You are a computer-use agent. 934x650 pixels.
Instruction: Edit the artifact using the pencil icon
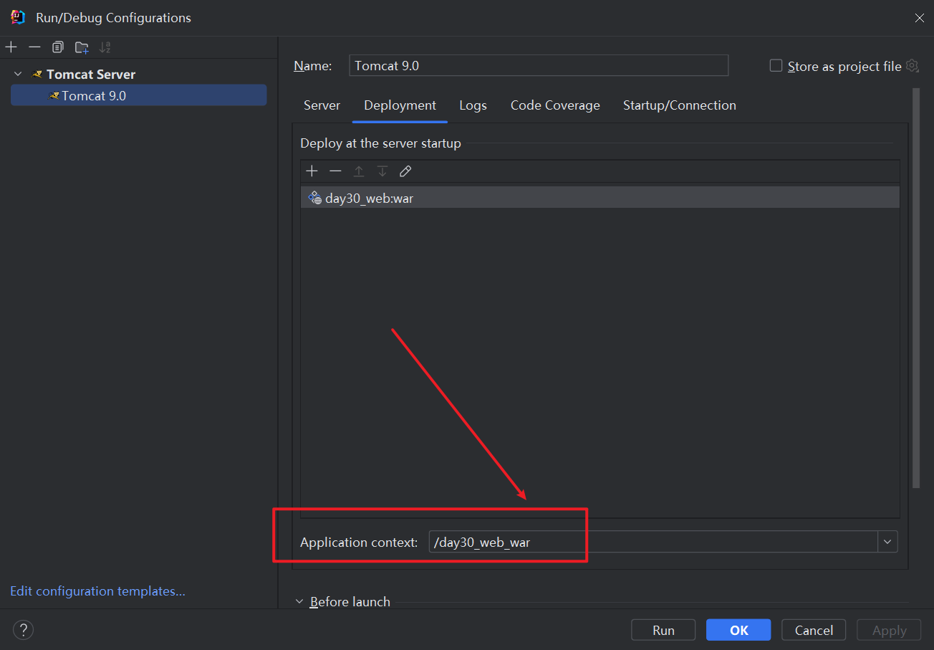coord(405,171)
